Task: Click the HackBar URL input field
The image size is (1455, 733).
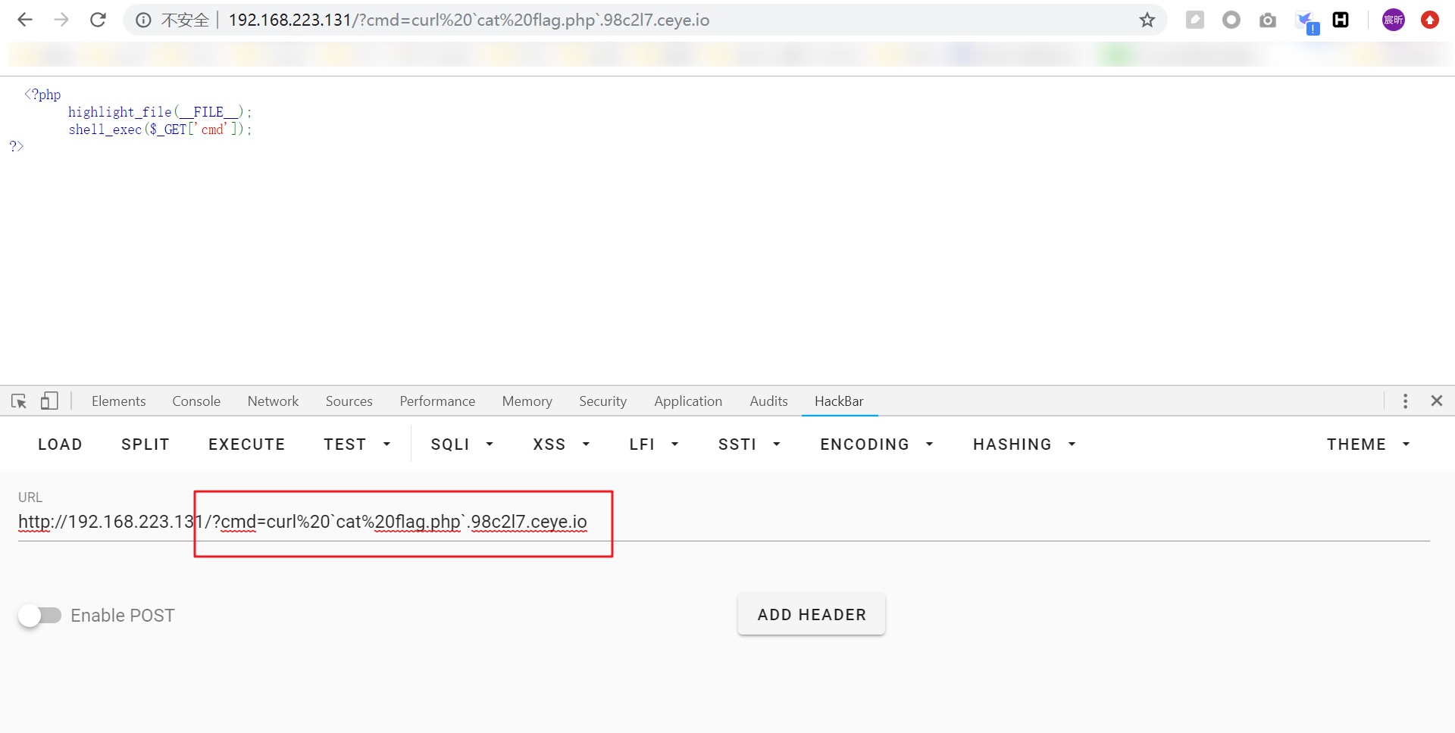Action: pos(724,522)
